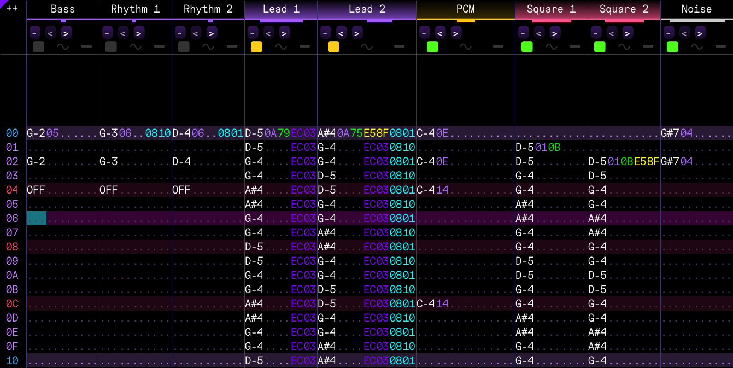Toggle mute on the PCM channel header
733x368 pixels.
(x=466, y=9)
